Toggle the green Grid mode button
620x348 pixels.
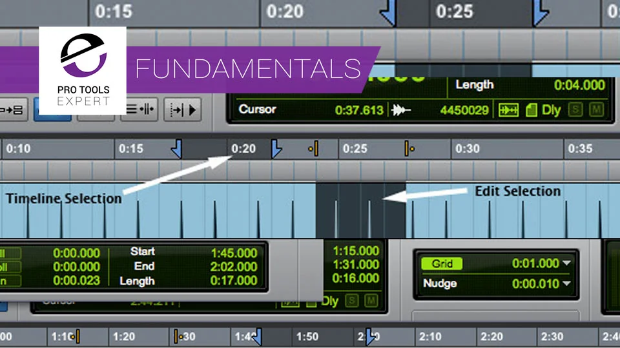tap(442, 264)
